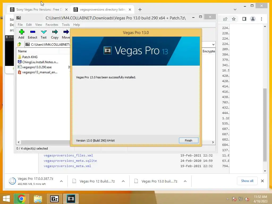The width and height of the screenshot is (272, 204).
Task: Click Chrome page scrollbar down arrow
Action: 265,171
